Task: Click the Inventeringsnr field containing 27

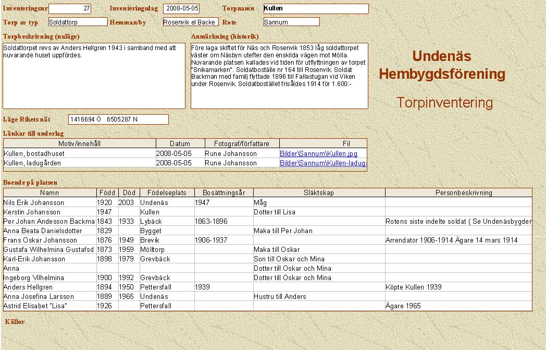Action: tap(70, 9)
